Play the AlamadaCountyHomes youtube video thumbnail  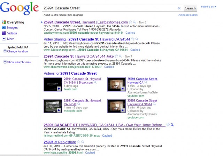[x=116, y=106]
